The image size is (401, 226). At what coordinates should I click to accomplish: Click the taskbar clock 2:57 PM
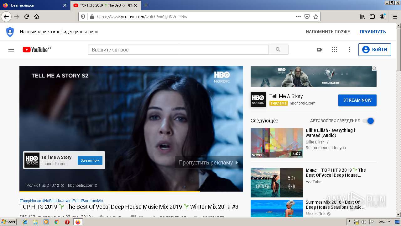pyautogui.click(x=385, y=222)
